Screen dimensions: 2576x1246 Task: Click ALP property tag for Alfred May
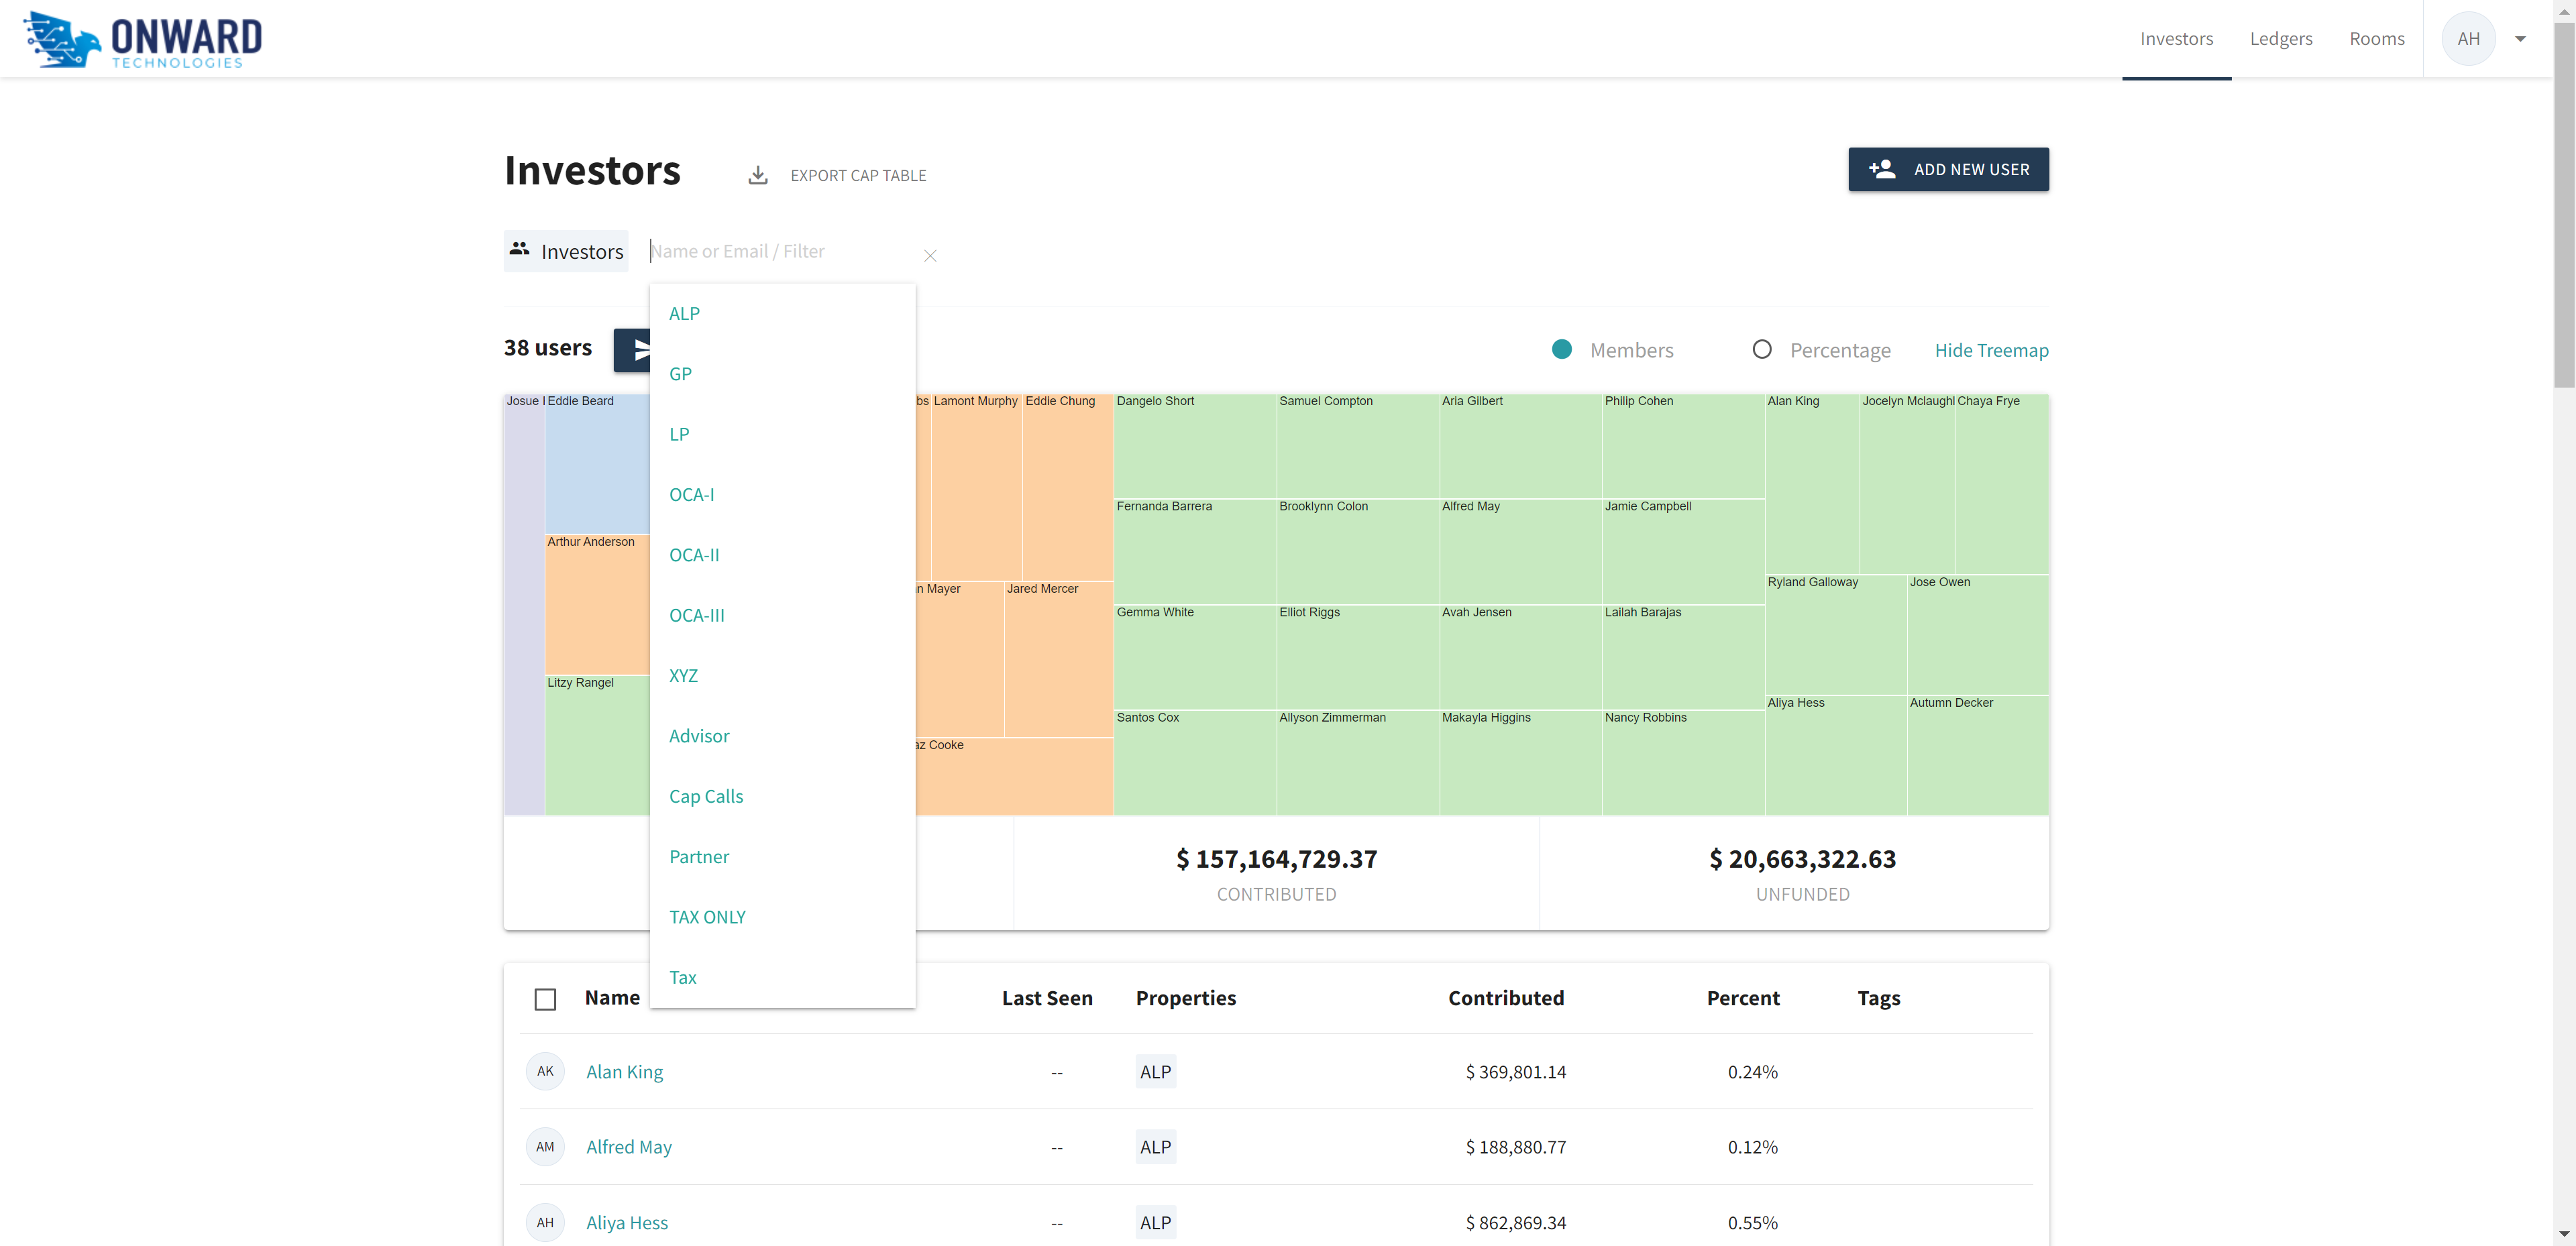[1155, 1147]
